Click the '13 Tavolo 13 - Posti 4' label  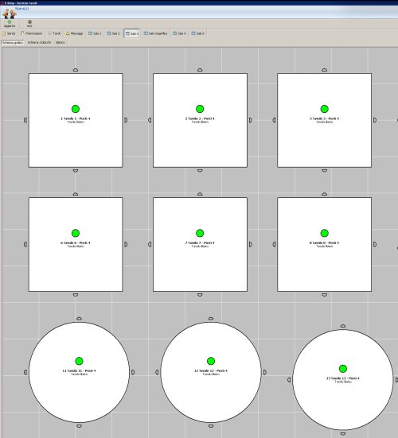343,378
